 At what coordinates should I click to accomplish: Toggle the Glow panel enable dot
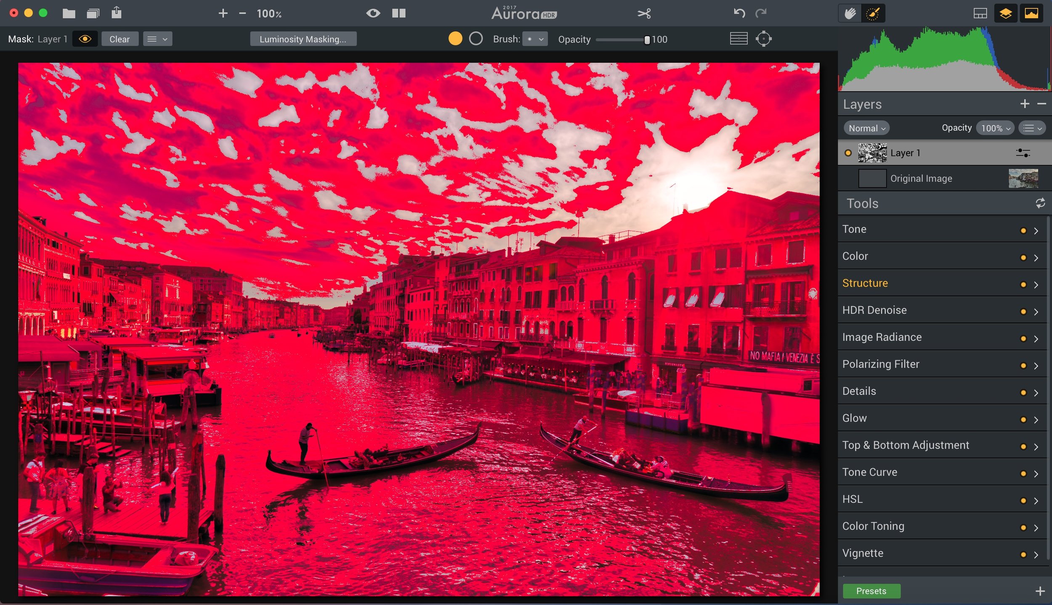pos(1023,420)
